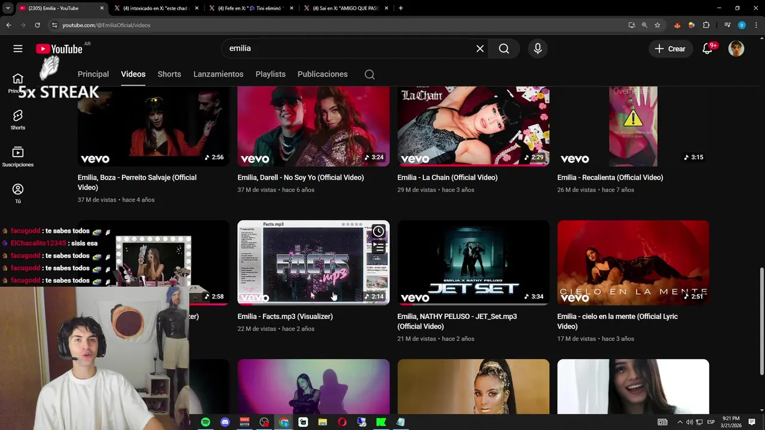Viewport: 765px width, 430px height.
Task: Open the Recalienta video thumbnail
Action: [633, 126]
